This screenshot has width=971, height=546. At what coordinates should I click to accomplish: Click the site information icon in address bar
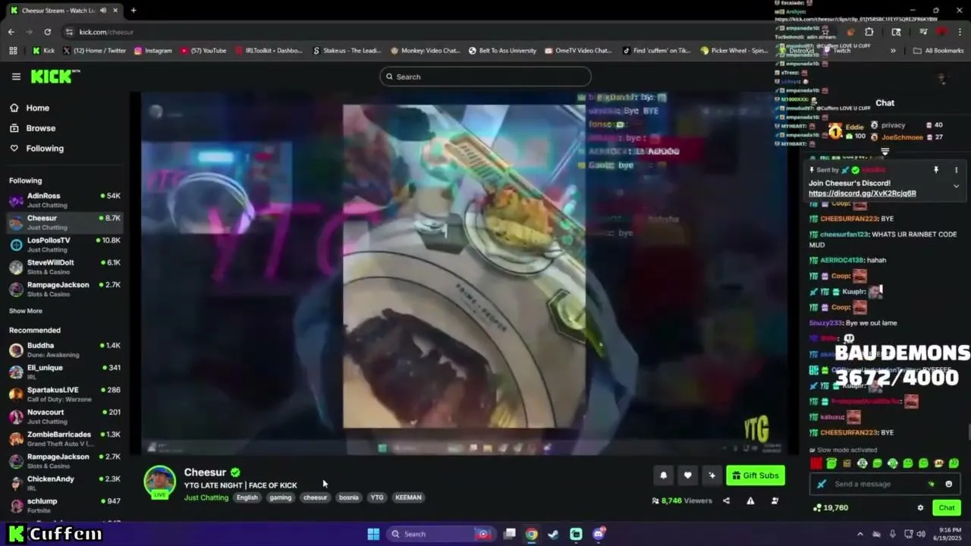pyautogui.click(x=69, y=32)
